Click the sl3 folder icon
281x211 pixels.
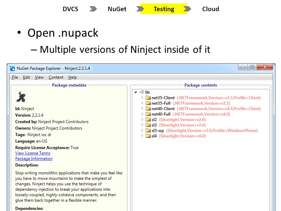pyautogui.click(x=148, y=125)
